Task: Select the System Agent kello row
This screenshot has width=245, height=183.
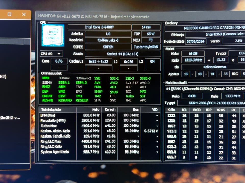Action: (100, 152)
